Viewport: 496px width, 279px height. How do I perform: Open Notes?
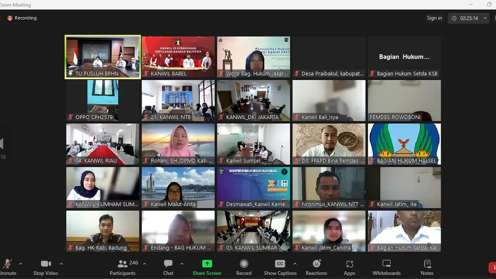427,267
